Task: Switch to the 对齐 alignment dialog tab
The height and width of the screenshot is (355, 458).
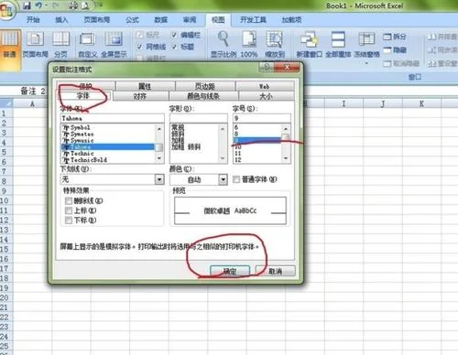Action: [140, 96]
